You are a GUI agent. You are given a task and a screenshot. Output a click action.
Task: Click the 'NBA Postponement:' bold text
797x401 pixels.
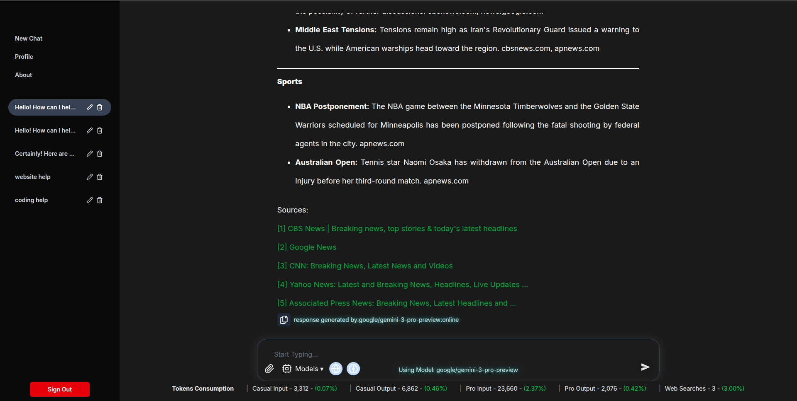tap(332, 106)
